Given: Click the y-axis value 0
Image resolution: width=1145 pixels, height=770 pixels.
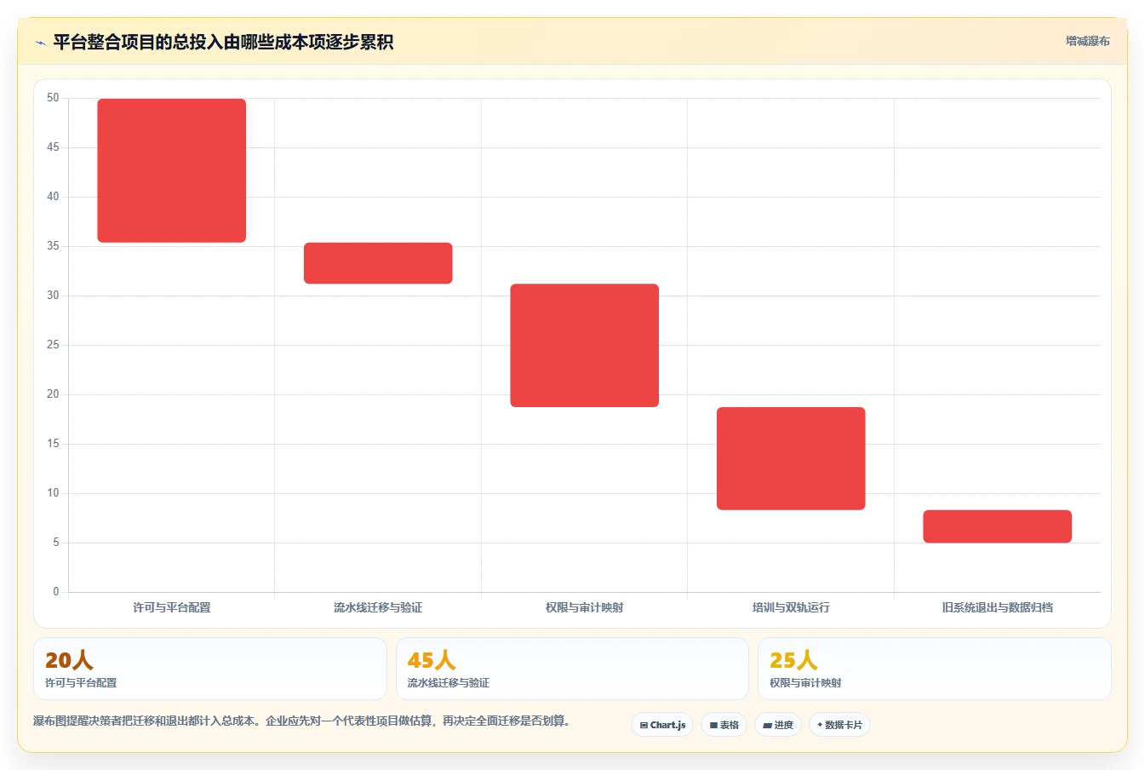Looking at the screenshot, I should [x=56, y=592].
